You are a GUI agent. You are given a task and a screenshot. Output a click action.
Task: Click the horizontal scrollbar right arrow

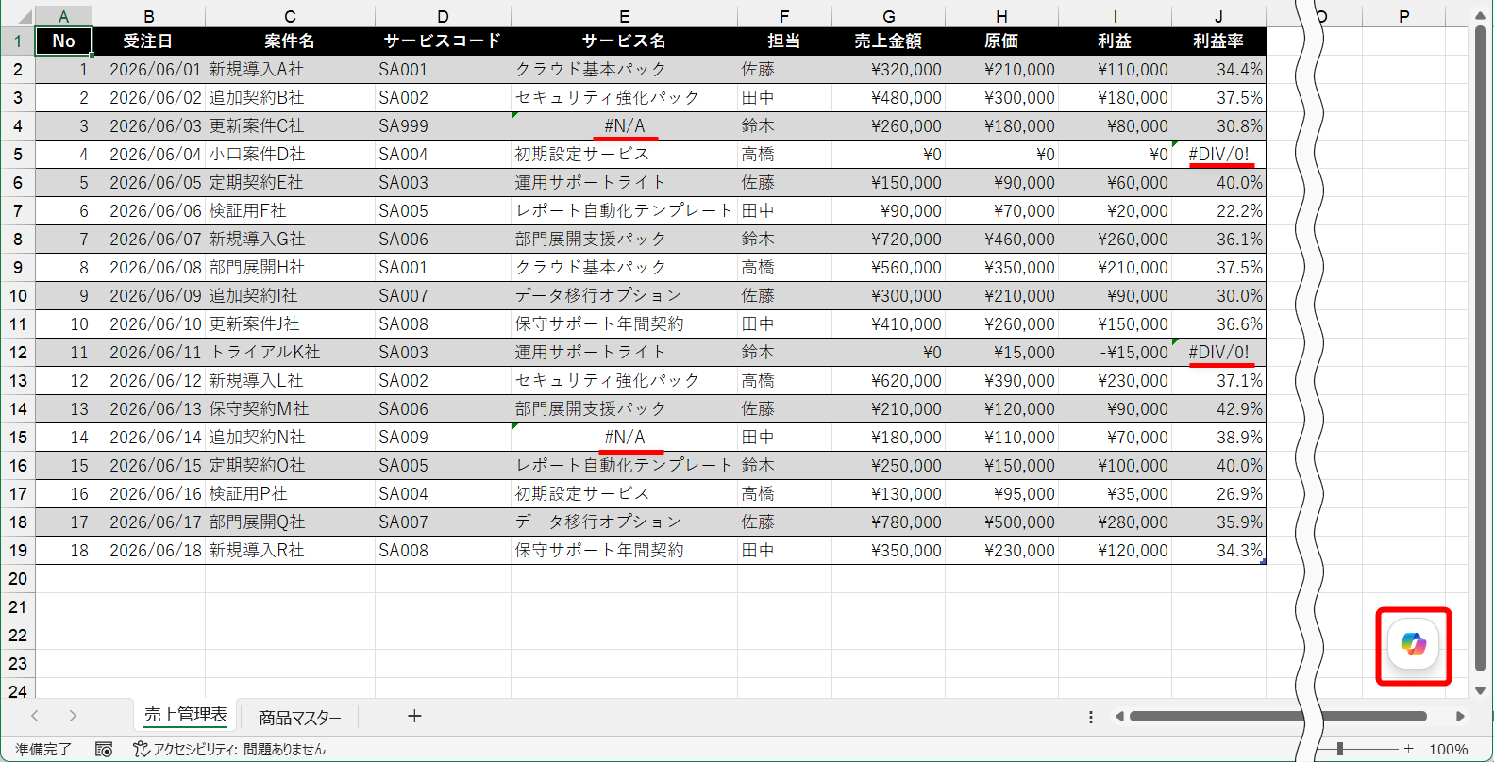[x=1460, y=717]
